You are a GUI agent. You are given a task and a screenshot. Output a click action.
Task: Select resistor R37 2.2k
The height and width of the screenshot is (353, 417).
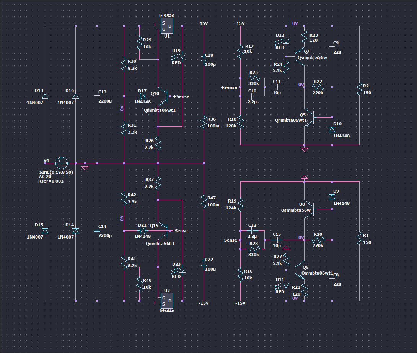(x=158, y=183)
